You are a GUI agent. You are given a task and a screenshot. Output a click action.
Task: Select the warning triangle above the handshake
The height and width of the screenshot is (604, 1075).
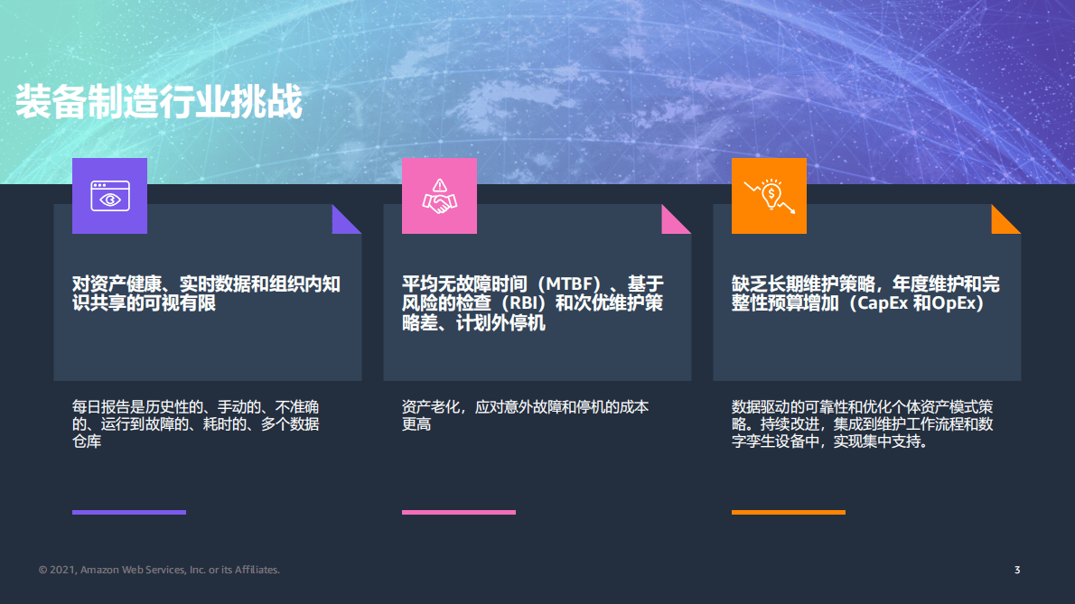click(x=439, y=186)
